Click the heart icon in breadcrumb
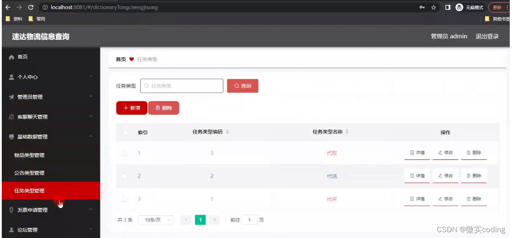 click(132, 59)
